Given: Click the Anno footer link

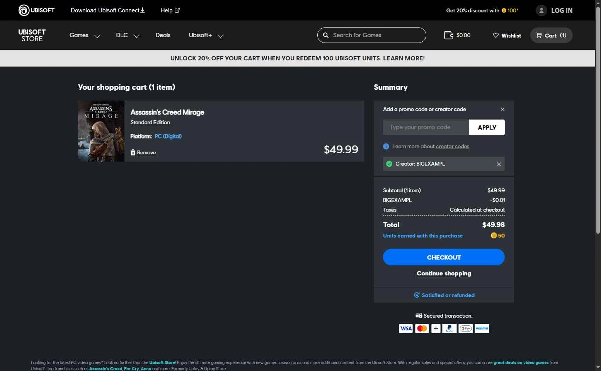Looking at the screenshot, I should tap(146, 369).
